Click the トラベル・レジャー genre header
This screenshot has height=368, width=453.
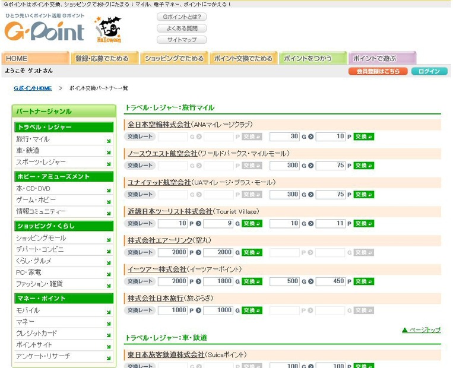64,127
